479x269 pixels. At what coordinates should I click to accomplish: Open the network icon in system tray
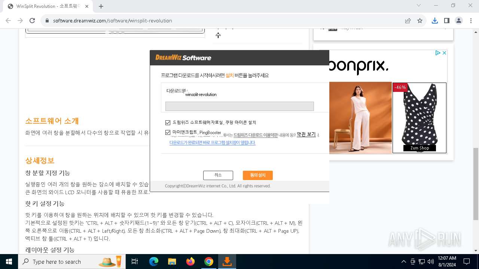(422, 262)
